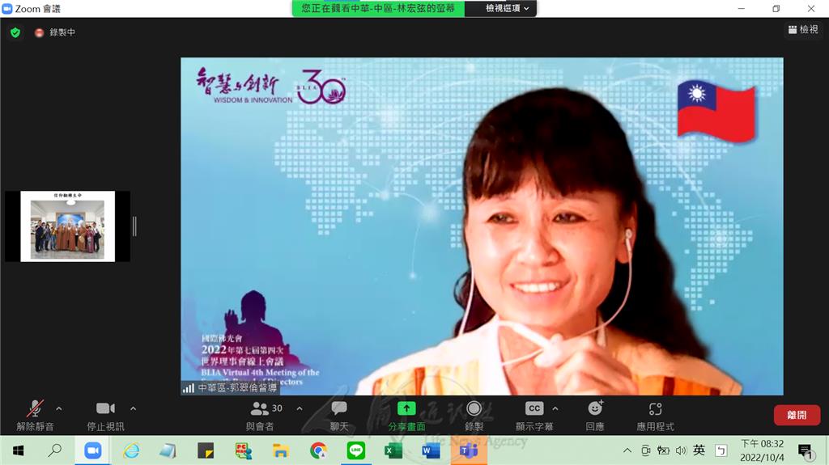Open Word from the taskbar
The height and width of the screenshot is (465, 829).
pos(431,450)
